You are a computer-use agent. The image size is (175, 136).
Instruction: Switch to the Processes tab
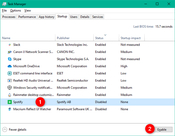click(x=9, y=17)
